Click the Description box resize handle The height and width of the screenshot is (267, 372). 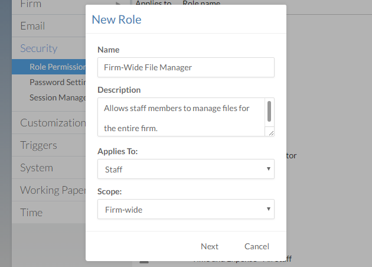coord(271,133)
